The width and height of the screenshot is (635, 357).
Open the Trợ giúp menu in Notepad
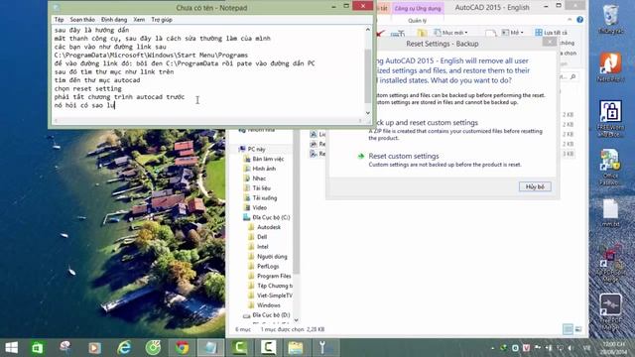point(162,20)
